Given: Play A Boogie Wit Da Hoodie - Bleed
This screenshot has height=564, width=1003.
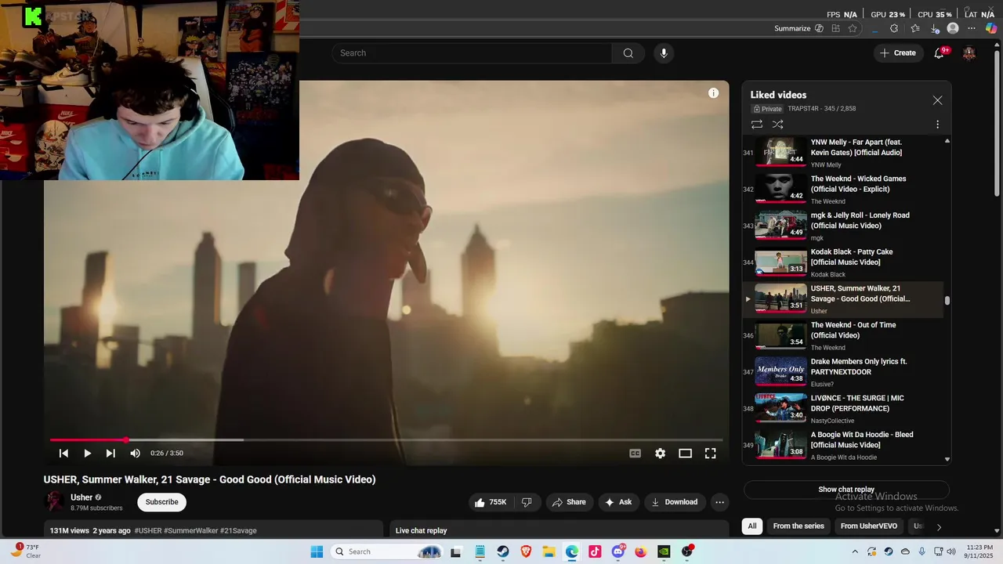Looking at the screenshot, I should pos(843,446).
